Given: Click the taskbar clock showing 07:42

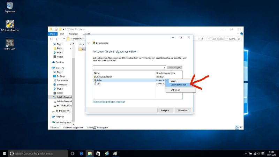Looking at the screenshot, I should [x=272, y=154].
